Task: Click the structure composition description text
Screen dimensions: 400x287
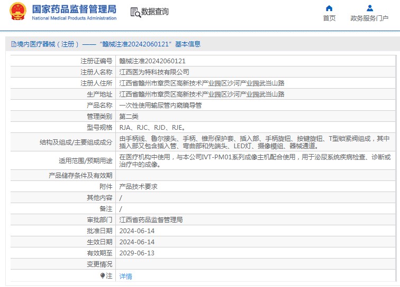Action: click(x=254, y=142)
